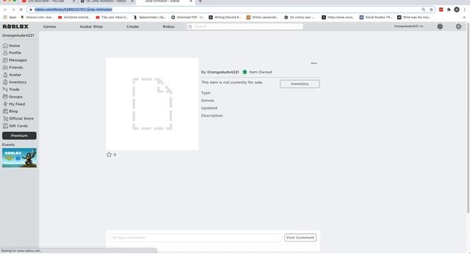The height and width of the screenshot is (264, 470).
Task: Open the AutoDraw tutorial bookmark
Action: click(x=74, y=18)
